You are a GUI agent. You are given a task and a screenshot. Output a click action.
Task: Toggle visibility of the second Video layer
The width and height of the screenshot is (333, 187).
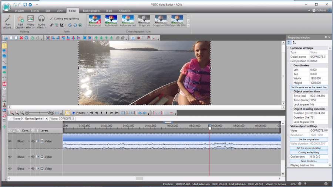[10, 156]
